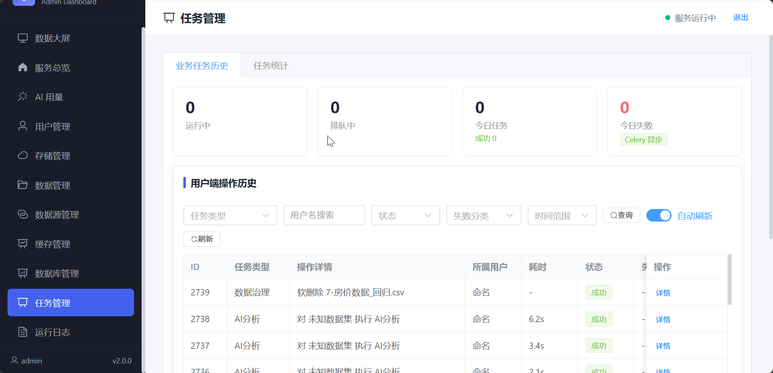This screenshot has width=773, height=373.
Task: Click the 运行日志 document icon
Action: tap(23, 332)
